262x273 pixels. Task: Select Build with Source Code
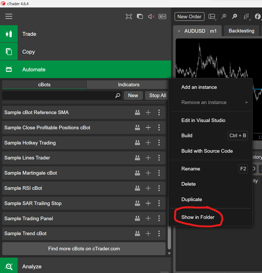[210, 151]
